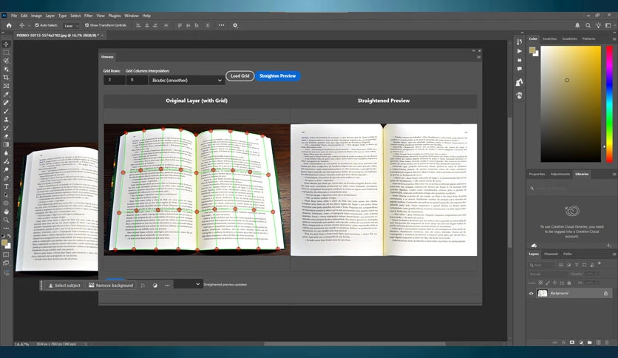Image resolution: width=618 pixels, height=358 pixels.
Task: Toggle lock transparent pixels in Layers panel
Action: 540,283
